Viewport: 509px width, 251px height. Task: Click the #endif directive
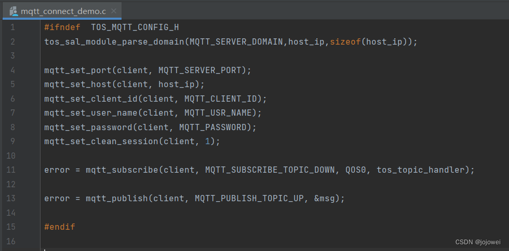click(60, 227)
